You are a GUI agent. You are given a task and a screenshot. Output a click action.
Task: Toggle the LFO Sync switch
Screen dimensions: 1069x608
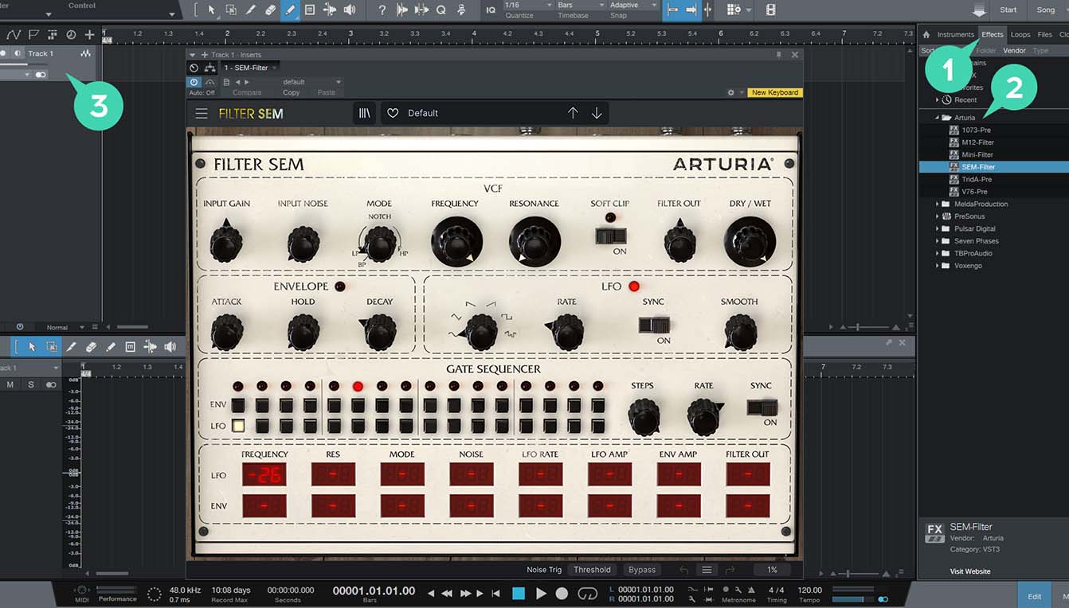coord(653,325)
